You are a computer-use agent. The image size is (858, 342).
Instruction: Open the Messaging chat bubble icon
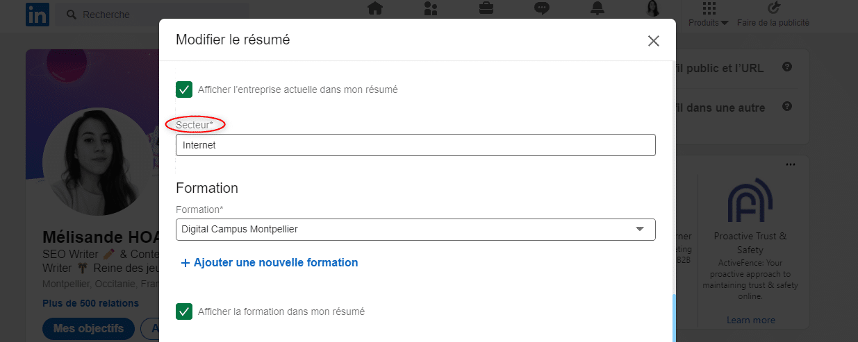[542, 9]
